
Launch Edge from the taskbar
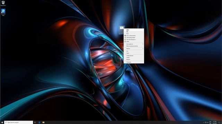point(39,123)
